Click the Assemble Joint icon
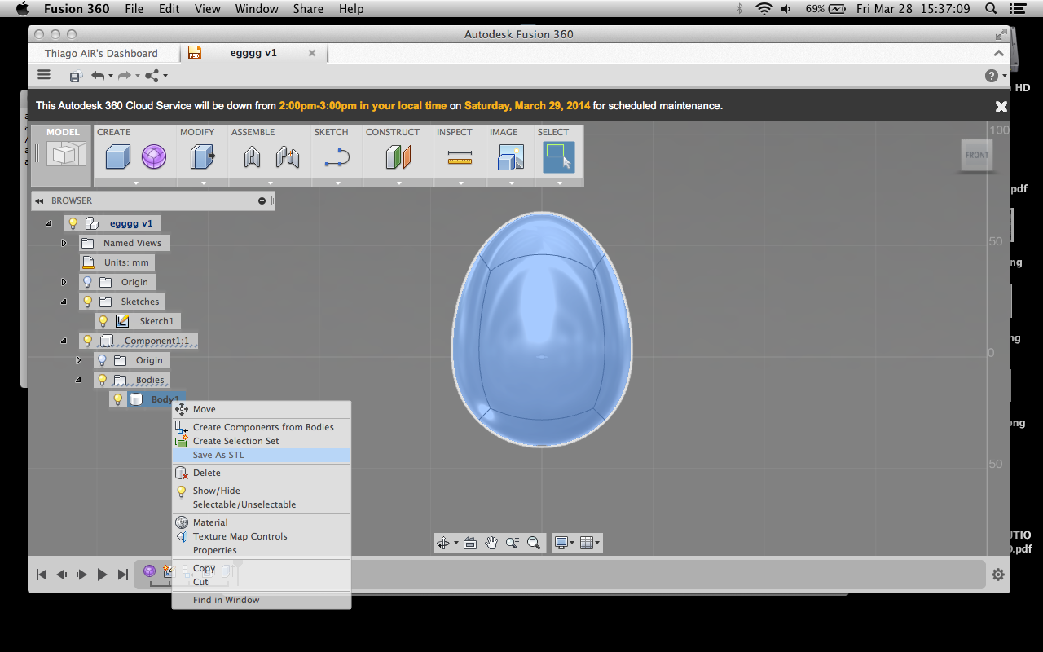The height and width of the screenshot is (652, 1043). pos(287,156)
